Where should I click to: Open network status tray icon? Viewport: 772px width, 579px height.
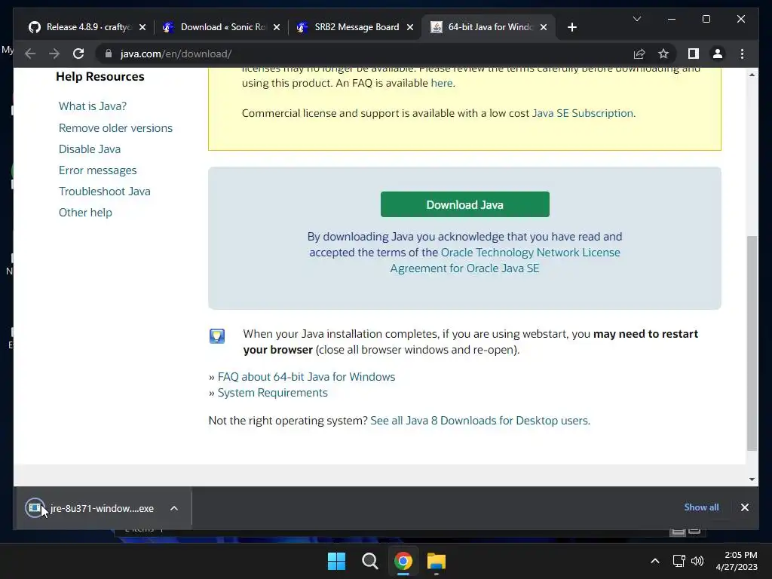tap(679, 561)
